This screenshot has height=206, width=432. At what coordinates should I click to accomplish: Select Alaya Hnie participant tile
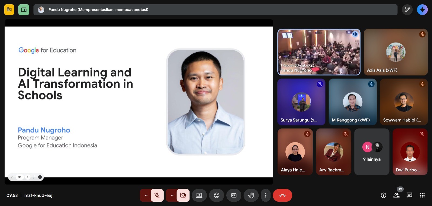pyautogui.click(x=295, y=152)
